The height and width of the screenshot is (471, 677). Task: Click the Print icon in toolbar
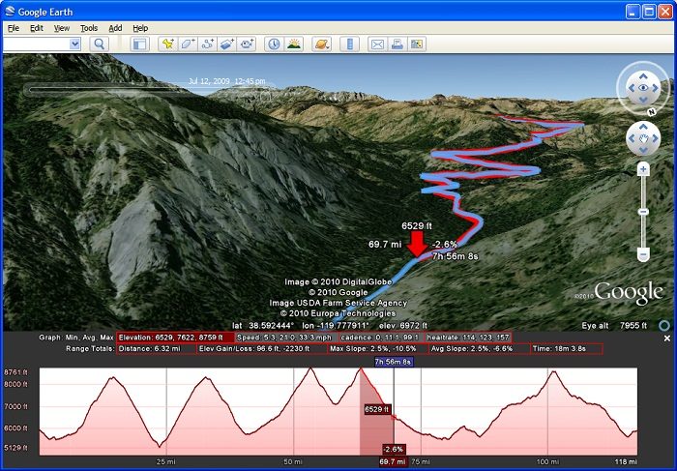tap(397, 44)
